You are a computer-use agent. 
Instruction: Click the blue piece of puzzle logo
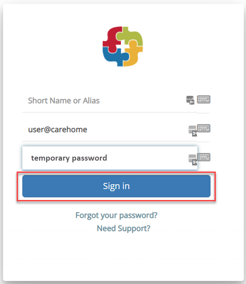[x=115, y=56]
